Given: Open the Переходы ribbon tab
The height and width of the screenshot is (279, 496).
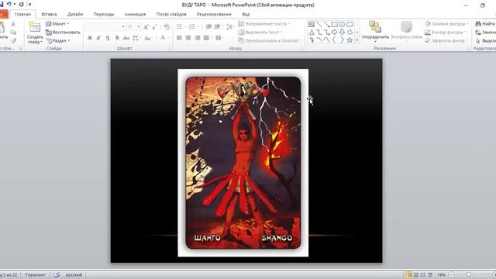Looking at the screenshot, I should coord(104,14).
